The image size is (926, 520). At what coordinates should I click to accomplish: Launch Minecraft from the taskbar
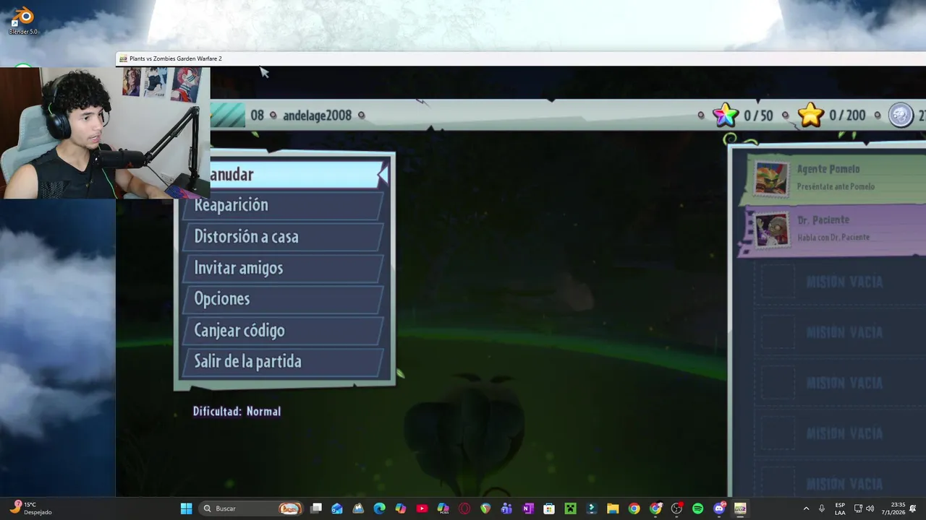point(570,508)
